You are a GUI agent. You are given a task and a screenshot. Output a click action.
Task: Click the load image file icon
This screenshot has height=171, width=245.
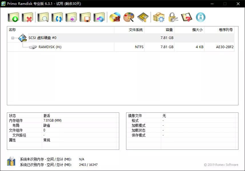click(71, 17)
